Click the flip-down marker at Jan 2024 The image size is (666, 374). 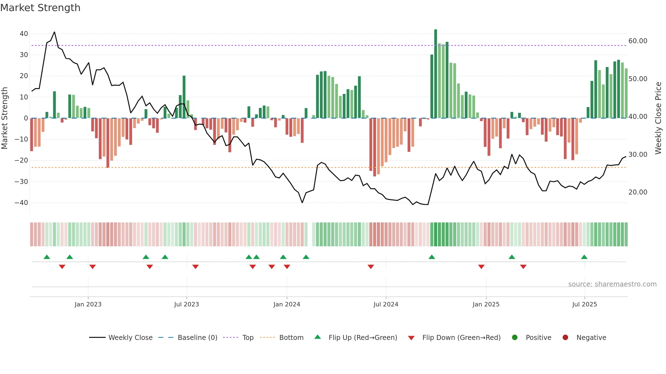coord(287,267)
